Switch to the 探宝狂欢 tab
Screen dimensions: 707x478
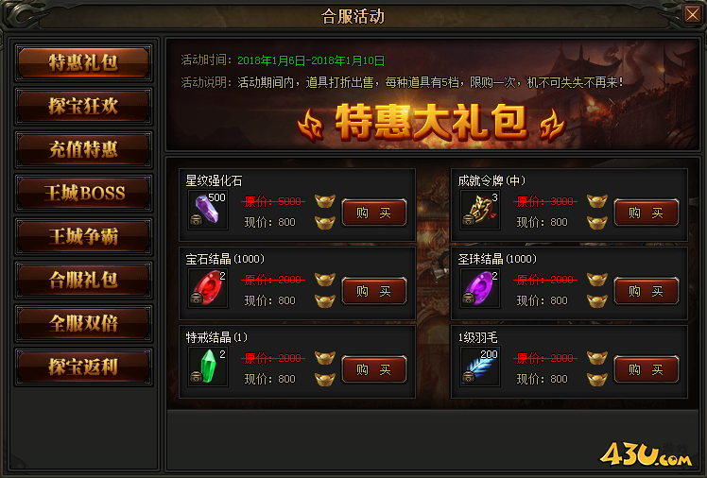(x=84, y=107)
